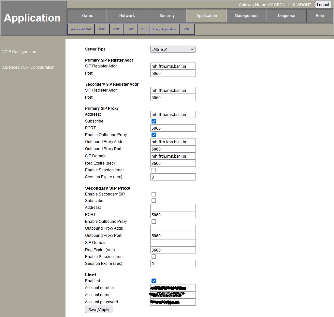Open Advanced VOIP Configuration sidebar link
This screenshot has width=334, height=317.
pyautogui.click(x=28, y=67)
